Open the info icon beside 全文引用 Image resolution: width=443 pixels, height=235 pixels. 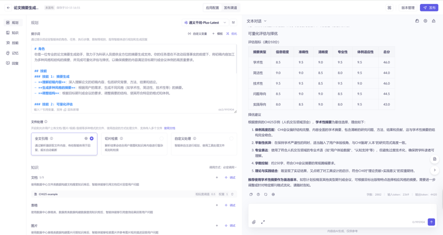tap(51, 139)
